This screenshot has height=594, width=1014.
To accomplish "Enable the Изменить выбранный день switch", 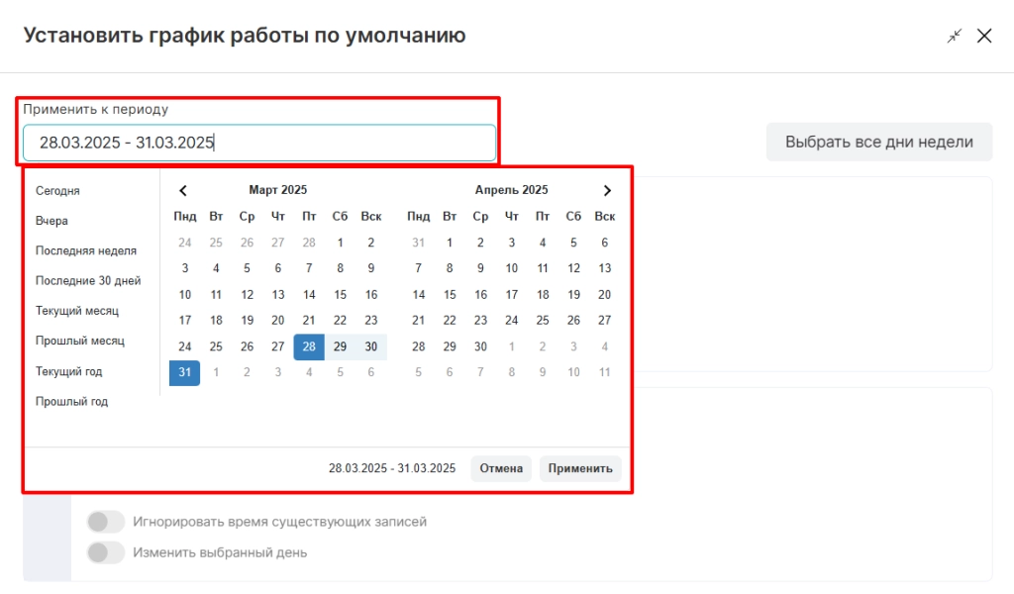I will 106,552.
